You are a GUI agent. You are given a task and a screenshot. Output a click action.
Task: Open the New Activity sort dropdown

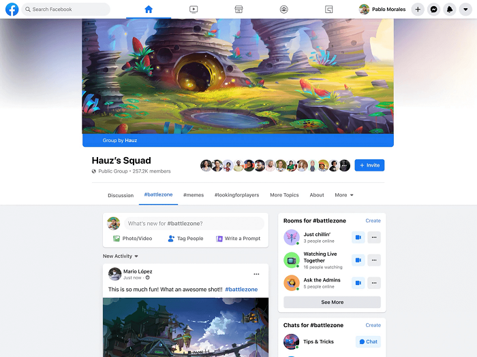tap(121, 256)
